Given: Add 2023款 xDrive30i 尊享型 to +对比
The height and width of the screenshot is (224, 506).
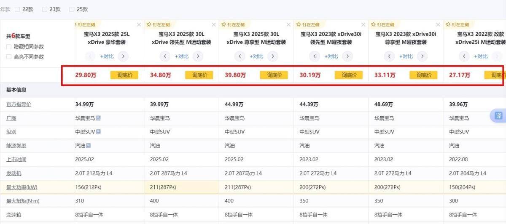Looking at the screenshot, I should (x=406, y=56).
